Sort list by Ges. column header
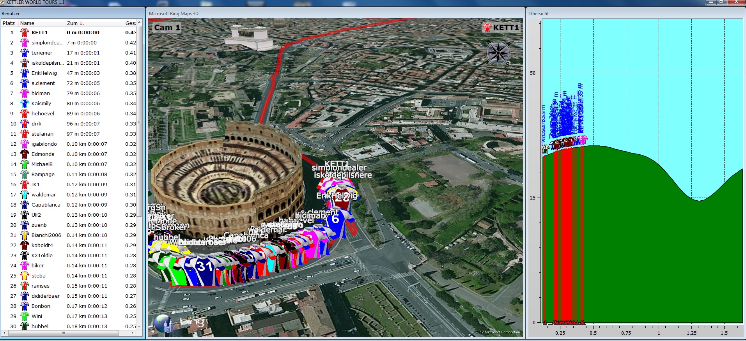746x341 pixels. click(x=130, y=23)
